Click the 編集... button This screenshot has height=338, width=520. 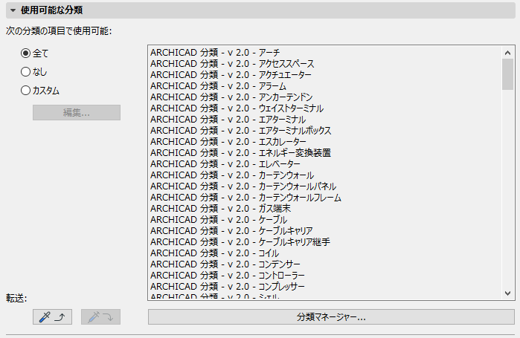click(x=77, y=113)
